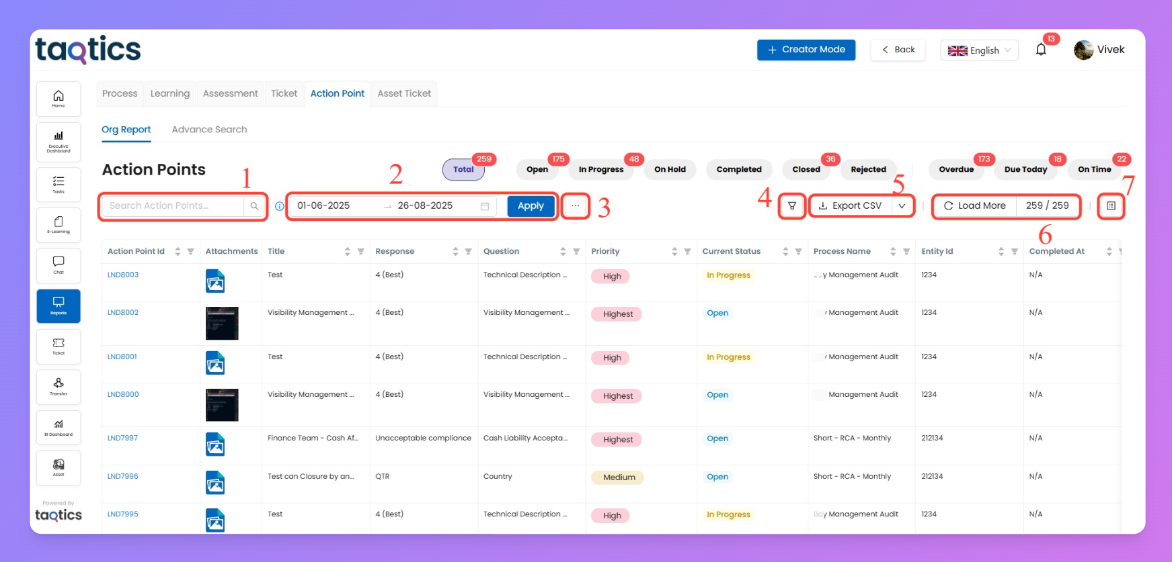Screen dimensions: 1172x562
Task: Open the BI Dashboard sidebar icon
Action: pyautogui.click(x=58, y=428)
